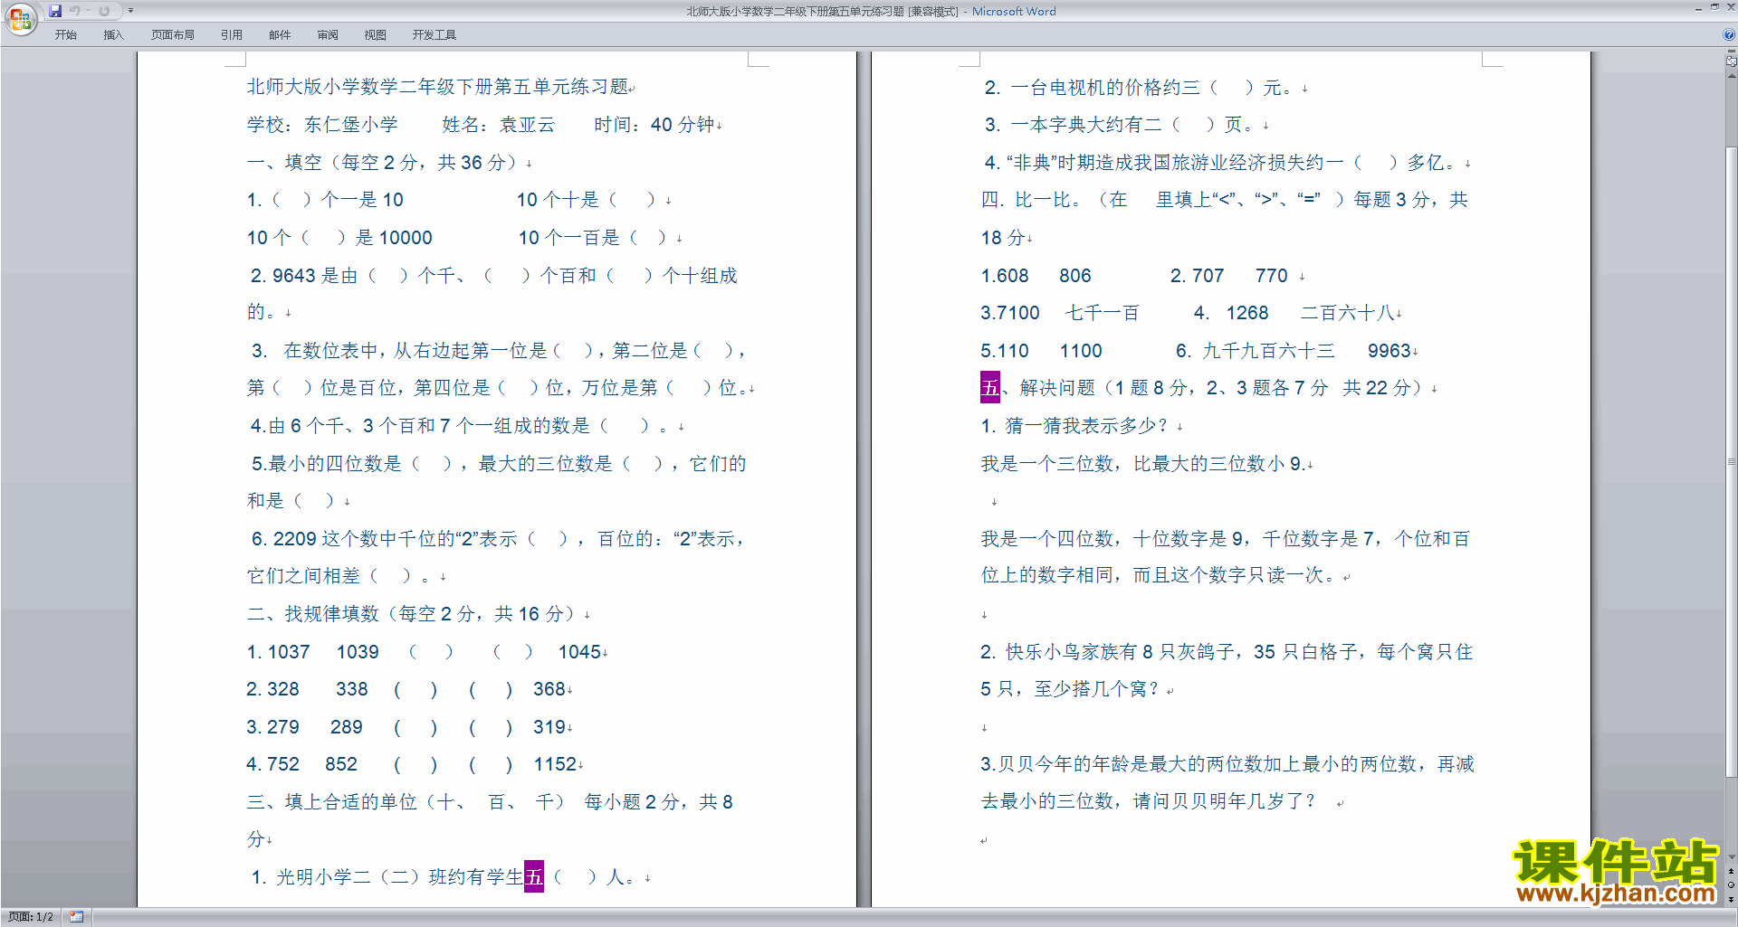Click the comparison 2. 707 770
Viewport: 1738px width, 927px height.
(x=1228, y=276)
